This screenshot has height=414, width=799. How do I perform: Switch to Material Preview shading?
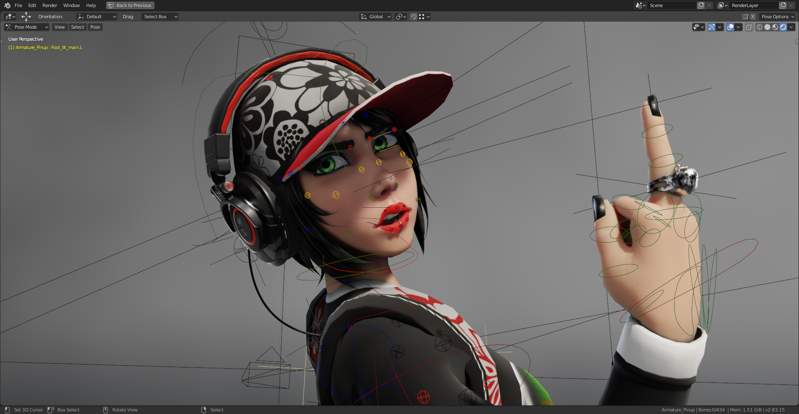pos(775,27)
